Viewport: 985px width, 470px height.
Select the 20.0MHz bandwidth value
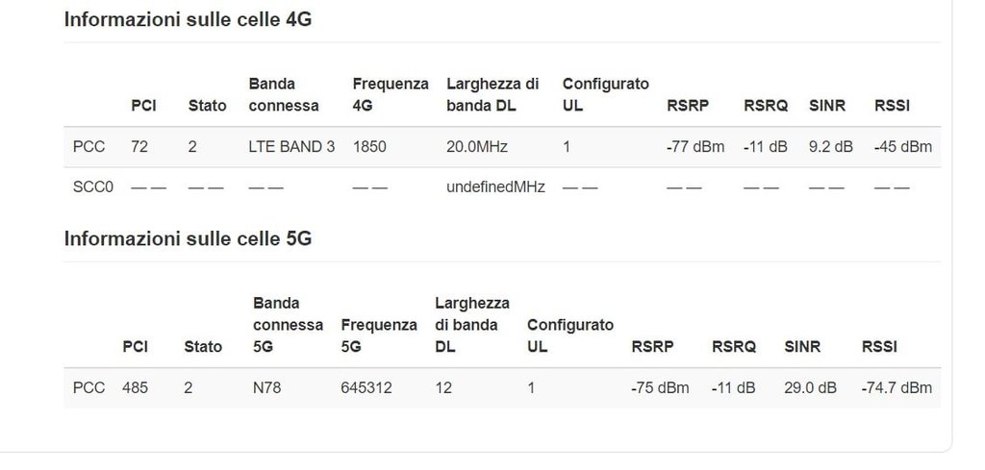[477, 147]
